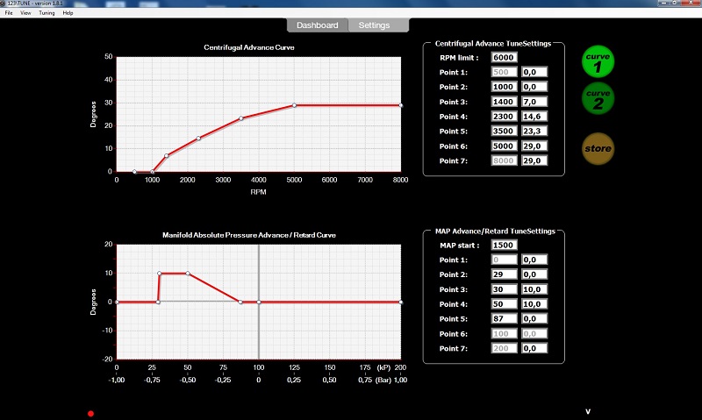This screenshot has width=702, height=420.
Task: Select the green curve 2 button
Action: coord(598,97)
